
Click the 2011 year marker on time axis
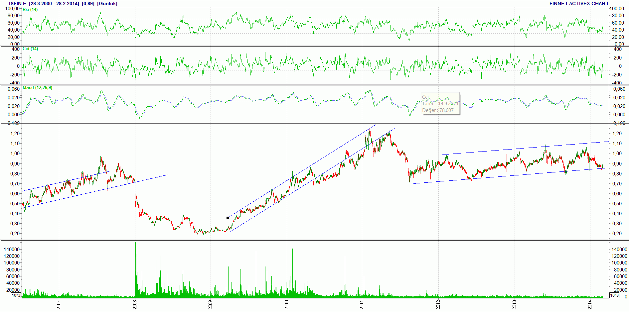pos(362,304)
